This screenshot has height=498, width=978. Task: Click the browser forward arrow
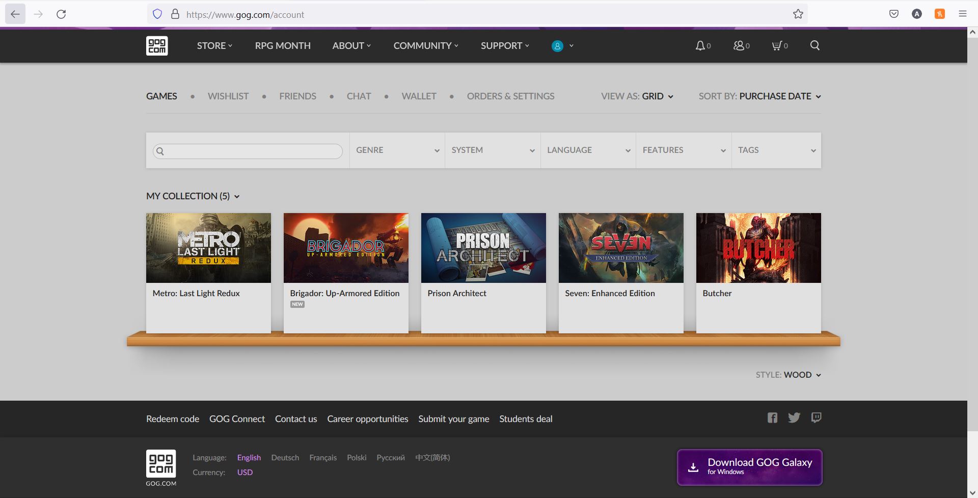coord(38,14)
